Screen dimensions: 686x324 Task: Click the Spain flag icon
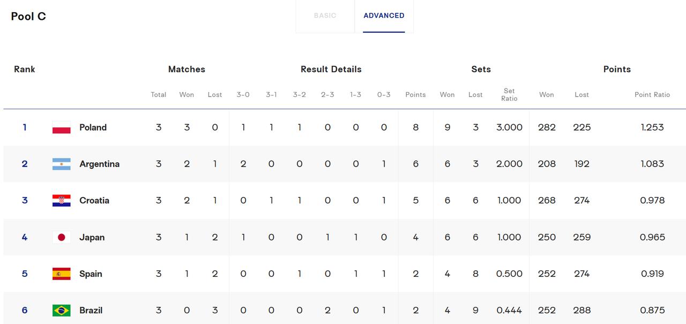pos(61,274)
